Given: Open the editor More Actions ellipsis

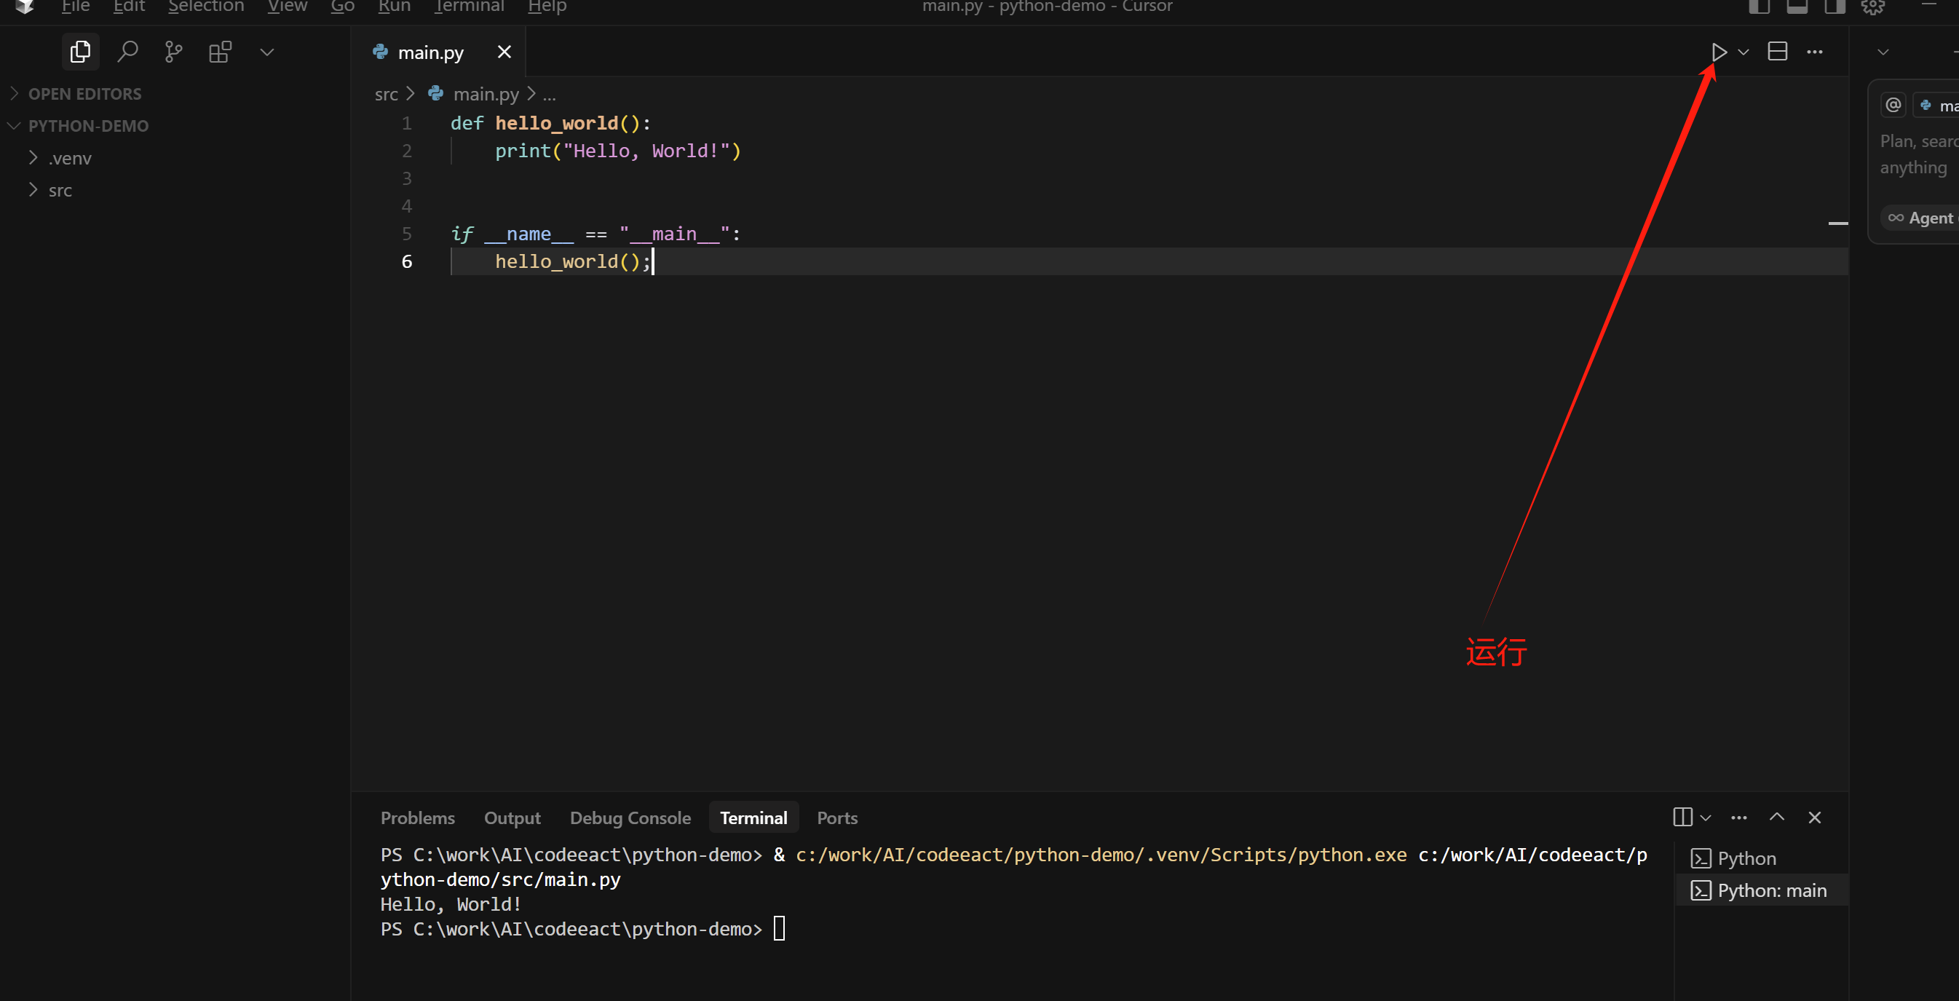Looking at the screenshot, I should pyautogui.click(x=1815, y=52).
